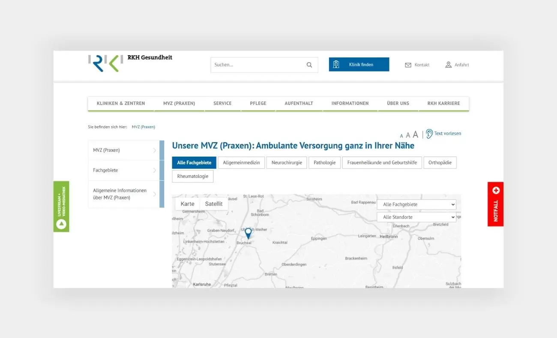Click Eppingen label on the map

(x=319, y=238)
